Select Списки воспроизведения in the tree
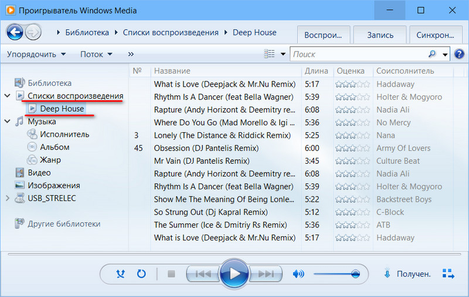The height and width of the screenshot is (297, 469). click(x=76, y=96)
